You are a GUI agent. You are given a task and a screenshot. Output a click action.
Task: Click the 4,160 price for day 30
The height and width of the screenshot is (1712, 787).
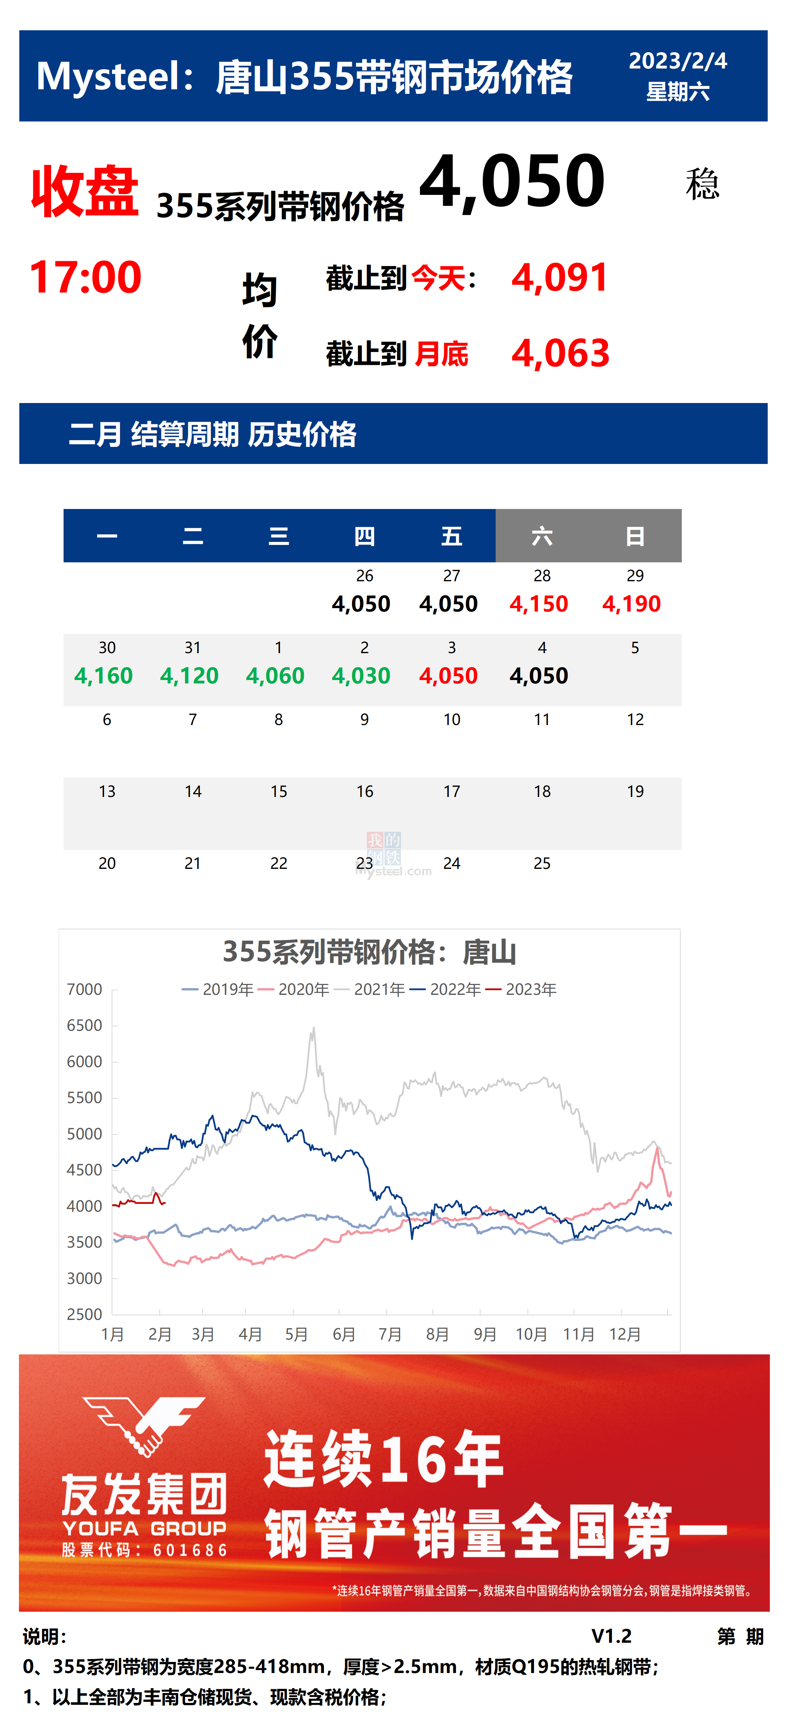coord(104,676)
